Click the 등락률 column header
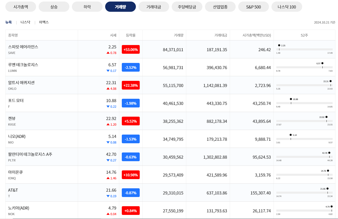The image size is (338, 219). coord(131,35)
